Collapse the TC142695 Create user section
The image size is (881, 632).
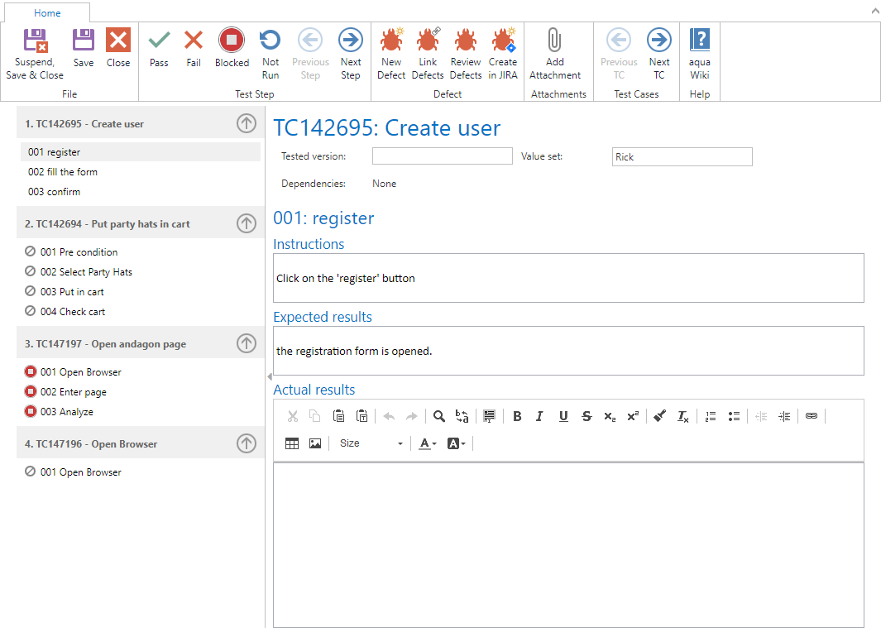246,123
